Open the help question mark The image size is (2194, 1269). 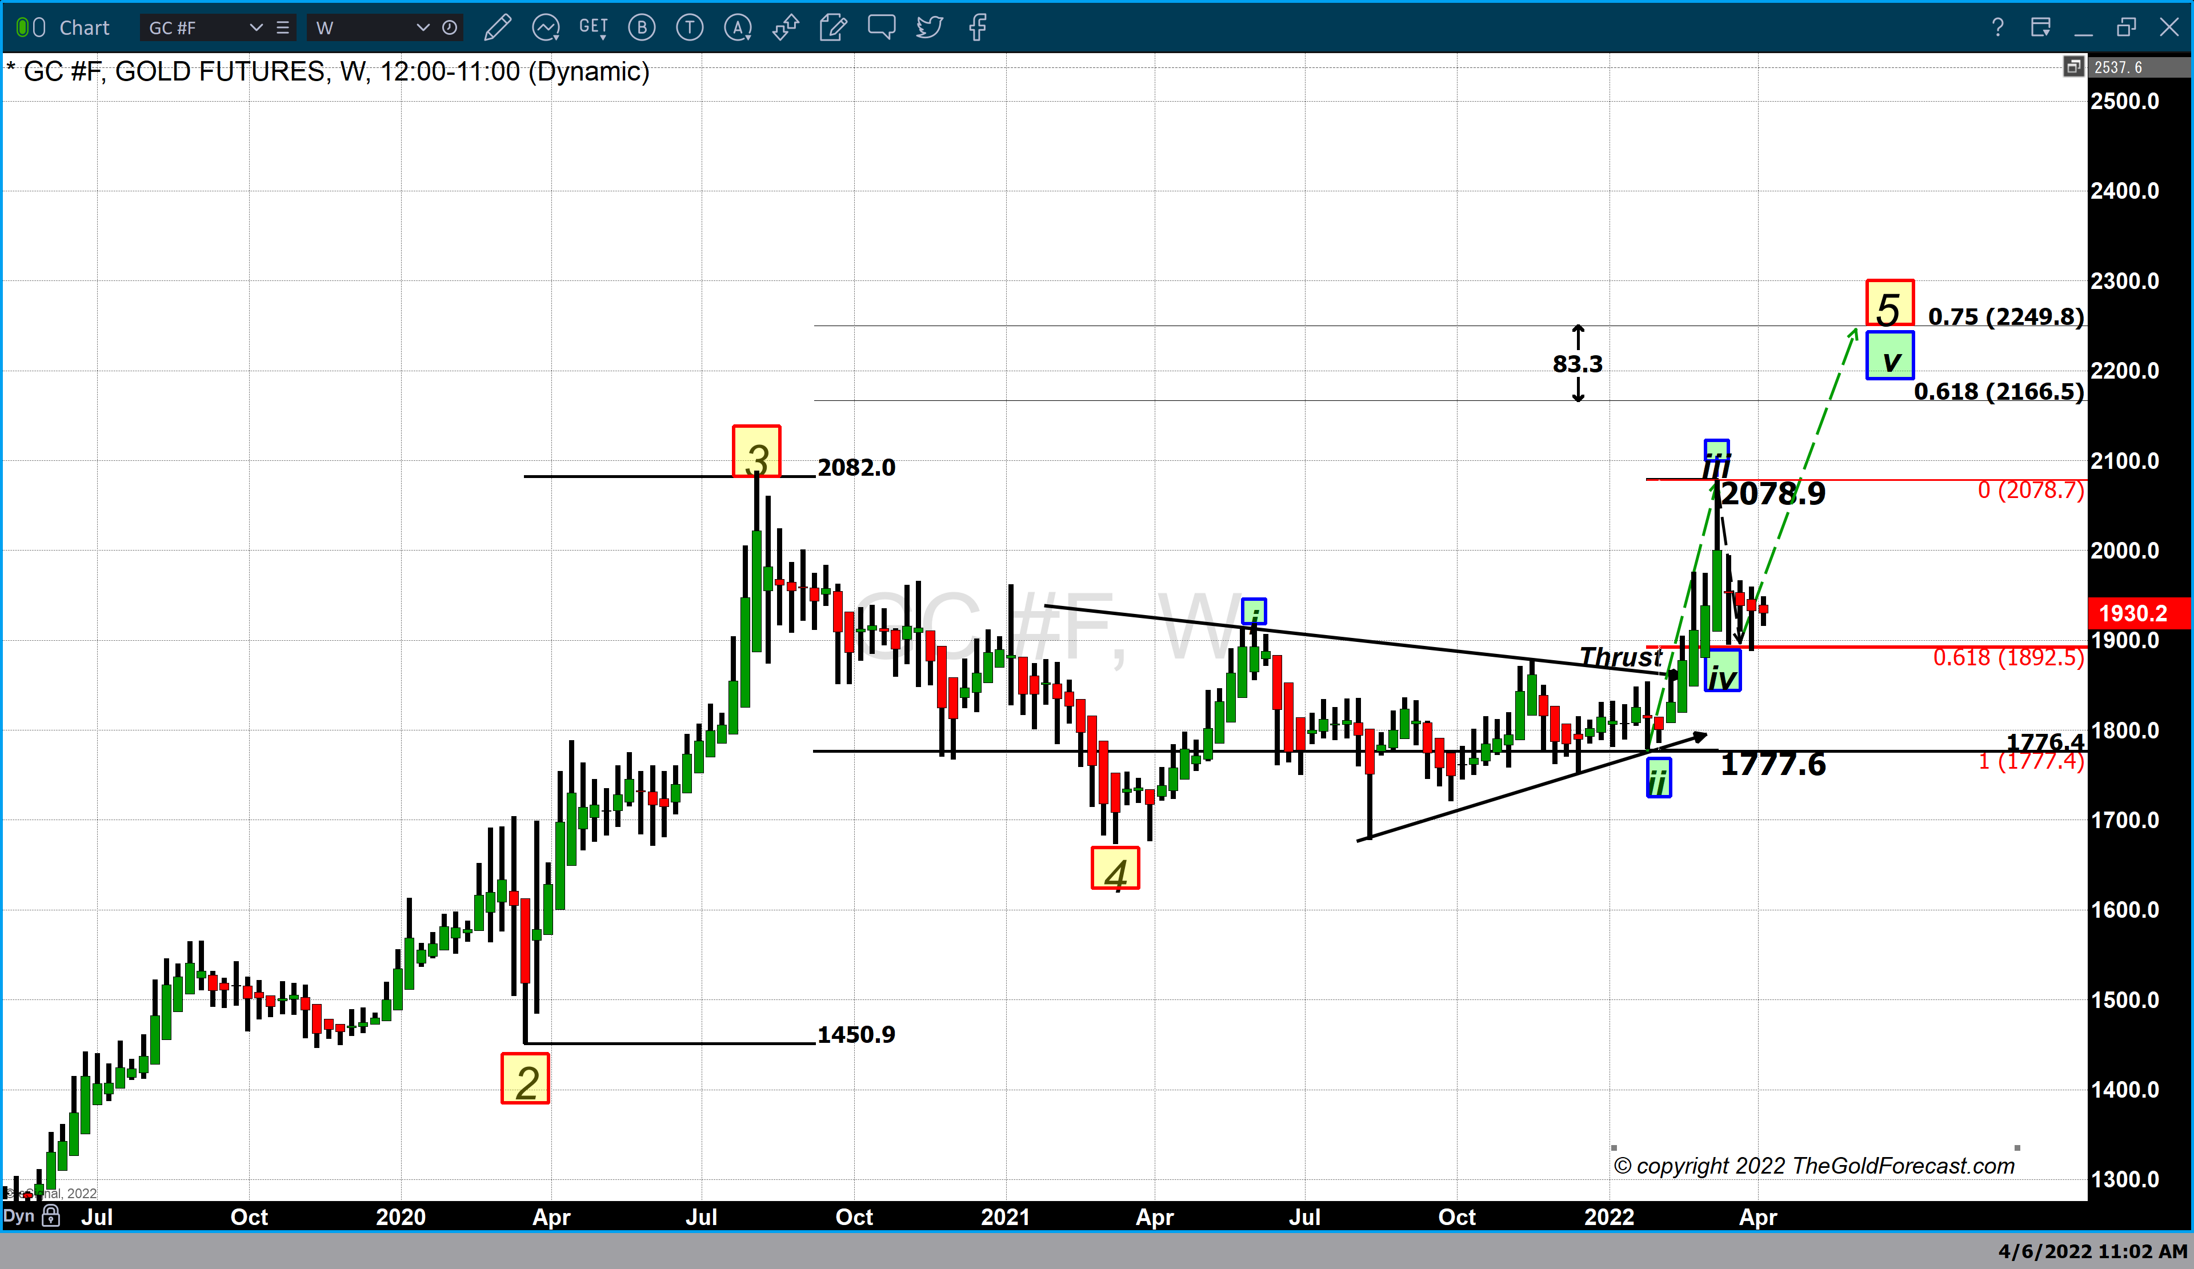(x=1997, y=28)
